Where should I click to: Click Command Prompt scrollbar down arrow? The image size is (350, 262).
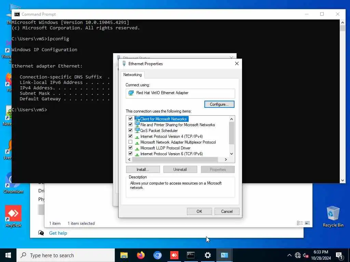pos(342,180)
